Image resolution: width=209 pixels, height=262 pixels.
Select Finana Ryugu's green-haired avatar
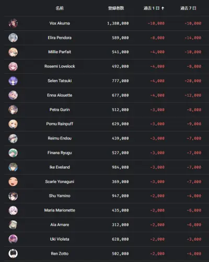(13, 153)
